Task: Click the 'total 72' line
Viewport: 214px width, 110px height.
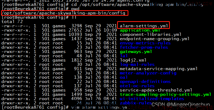Action: (x=12, y=22)
